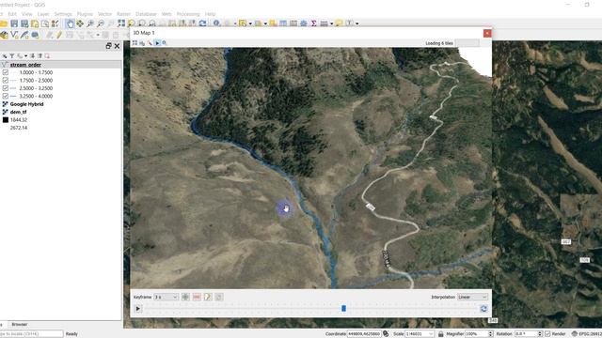This screenshot has height=338, width=602.
Task: Select the Identify Features tool
Action: click(x=217, y=23)
